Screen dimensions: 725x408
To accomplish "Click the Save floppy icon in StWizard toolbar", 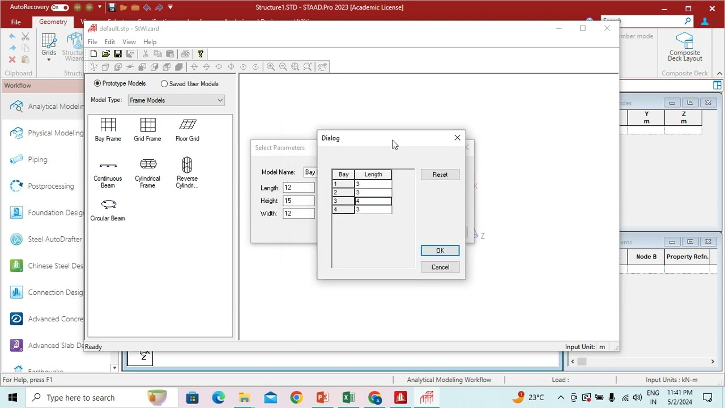I will tap(118, 54).
